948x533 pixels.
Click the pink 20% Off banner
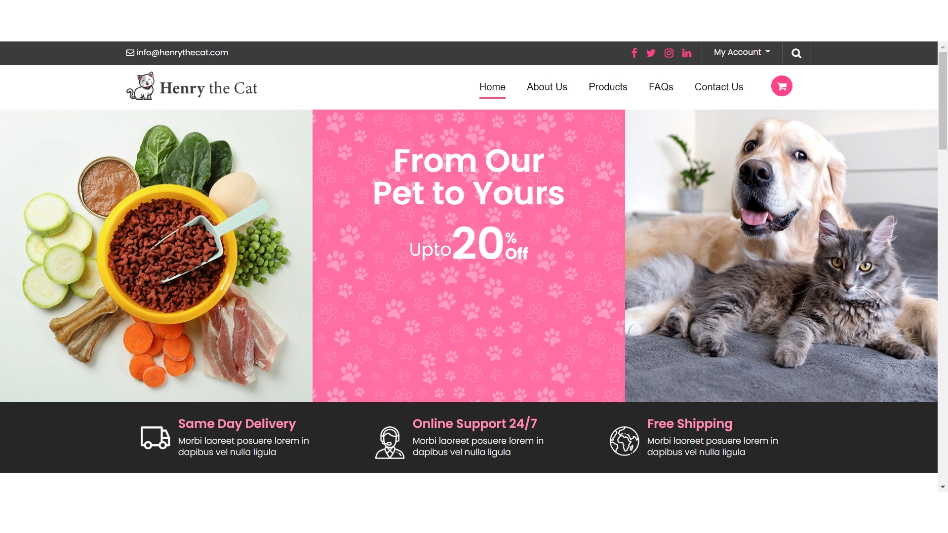click(x=469, y=256)
